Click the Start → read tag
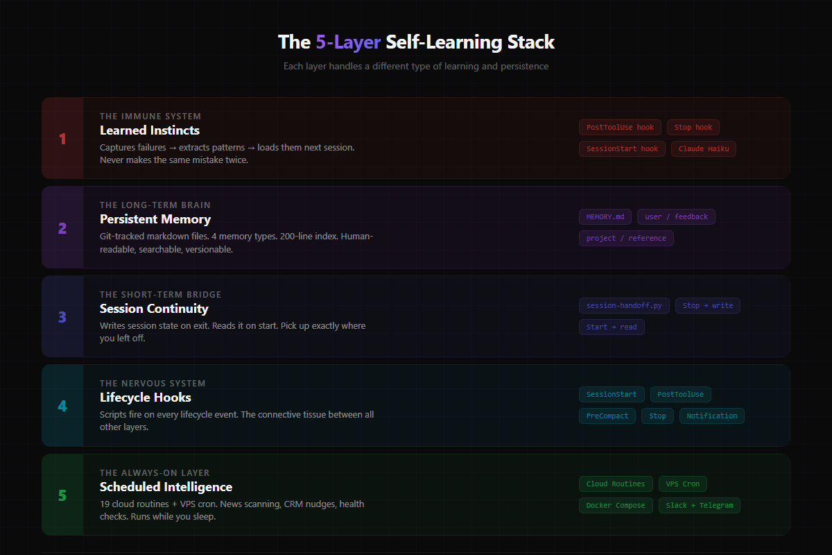The height and width of the screenshot is (555, 832). click(x=612, y=327)
